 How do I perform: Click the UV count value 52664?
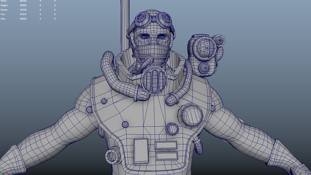(23, 19)
